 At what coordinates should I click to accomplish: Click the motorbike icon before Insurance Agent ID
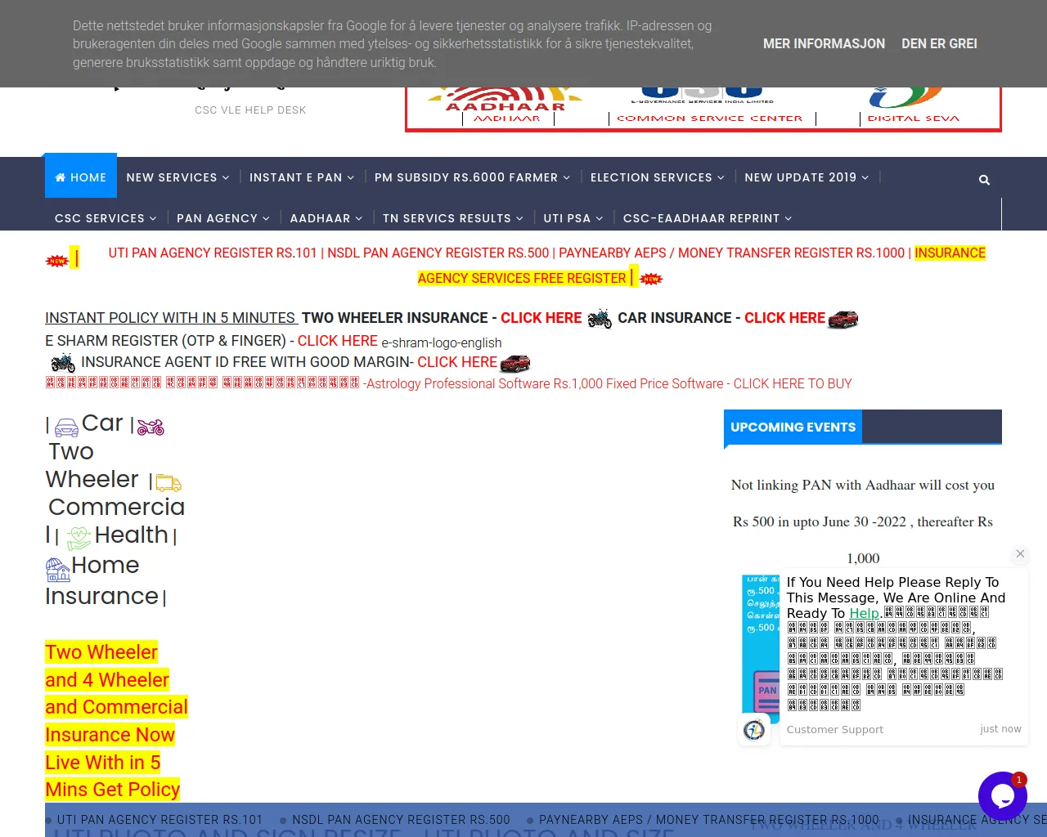[x=63, y=362]
